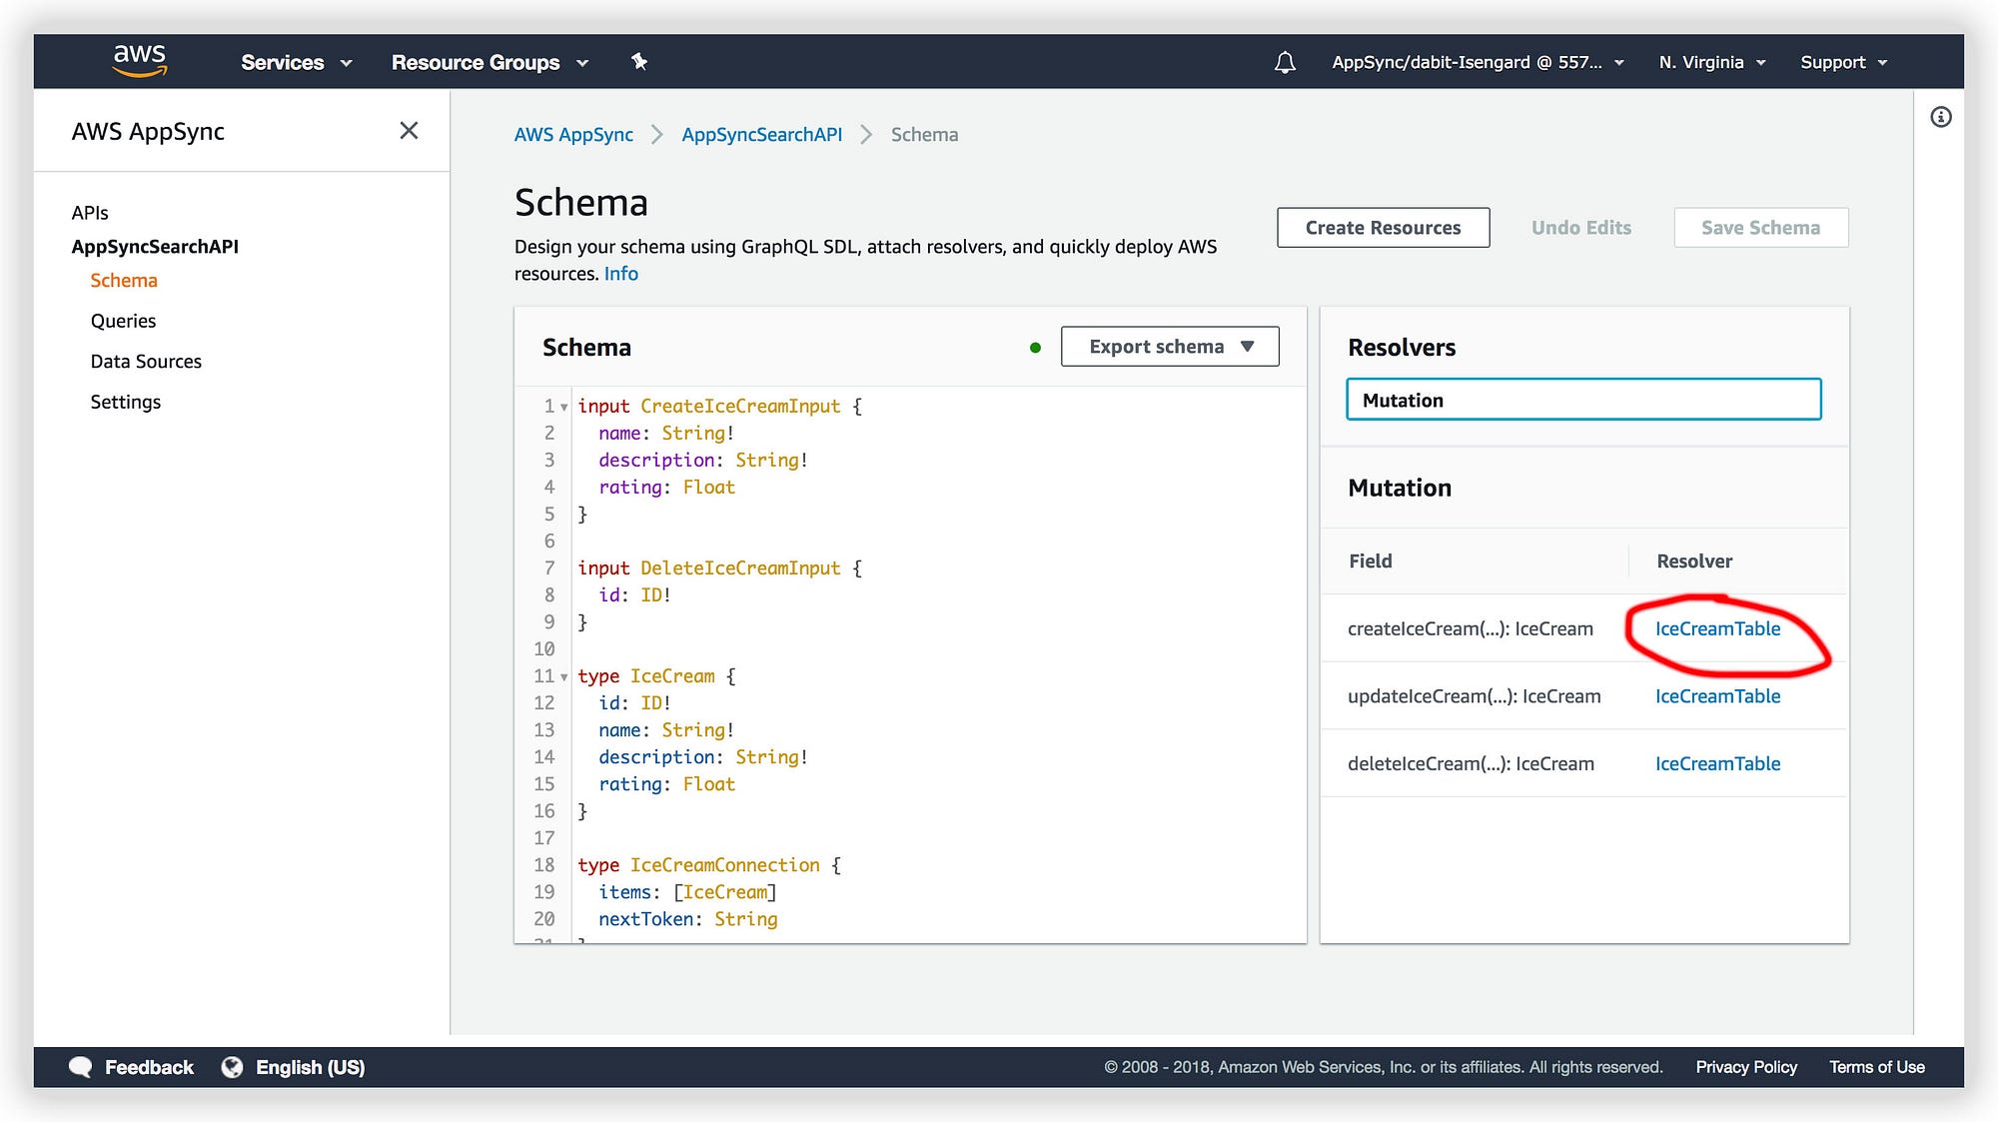Navigate to Data Sources in the sidebar

point(146,361)
